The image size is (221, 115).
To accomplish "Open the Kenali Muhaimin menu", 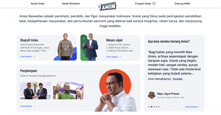I will [71, 4].
